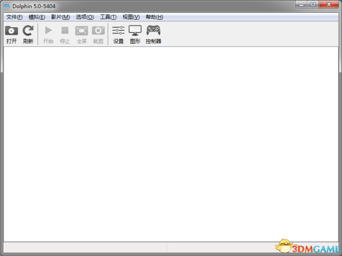Click the Dolphin logo in title bar
This screenshot has height=256, width=342.
point(7,6)
